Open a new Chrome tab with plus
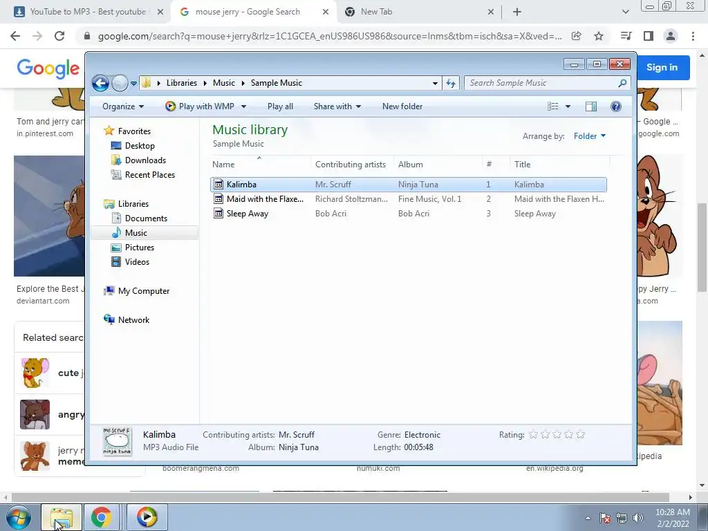 517,12
